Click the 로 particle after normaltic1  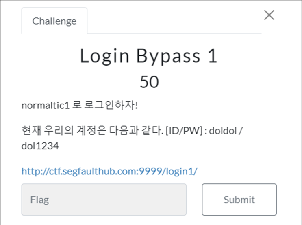tap(77, 105)
